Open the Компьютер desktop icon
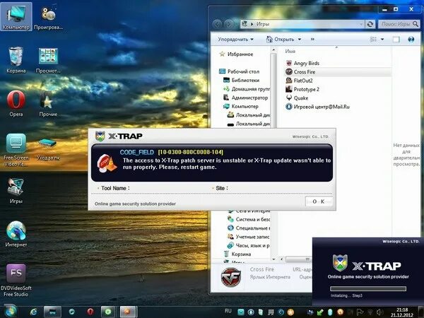The image size is (424, 318). (x=16, y=17)
